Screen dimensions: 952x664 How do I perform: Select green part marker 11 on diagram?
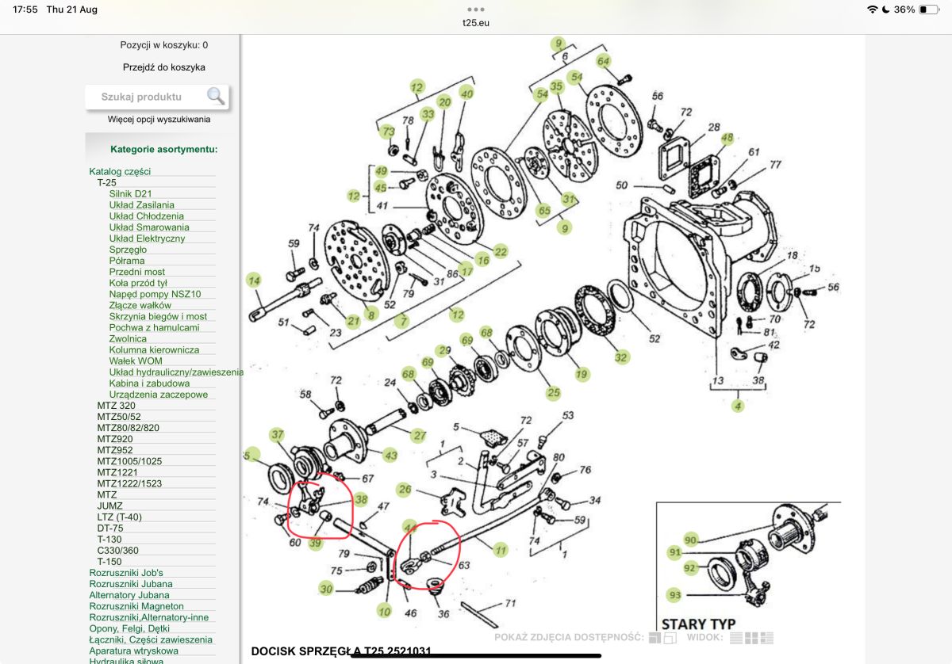[500, 548]
